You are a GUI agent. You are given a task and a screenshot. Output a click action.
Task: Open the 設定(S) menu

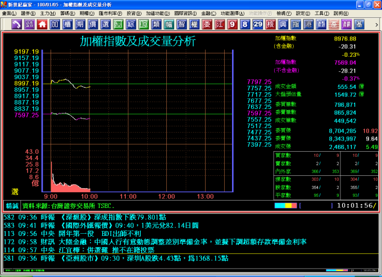click(x=303, y=13)
